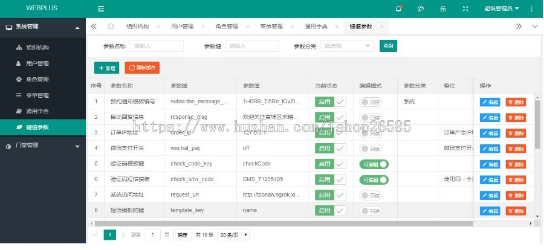Switch to the 角色管理 tab
Screen dimensions: 544x250
227,27
